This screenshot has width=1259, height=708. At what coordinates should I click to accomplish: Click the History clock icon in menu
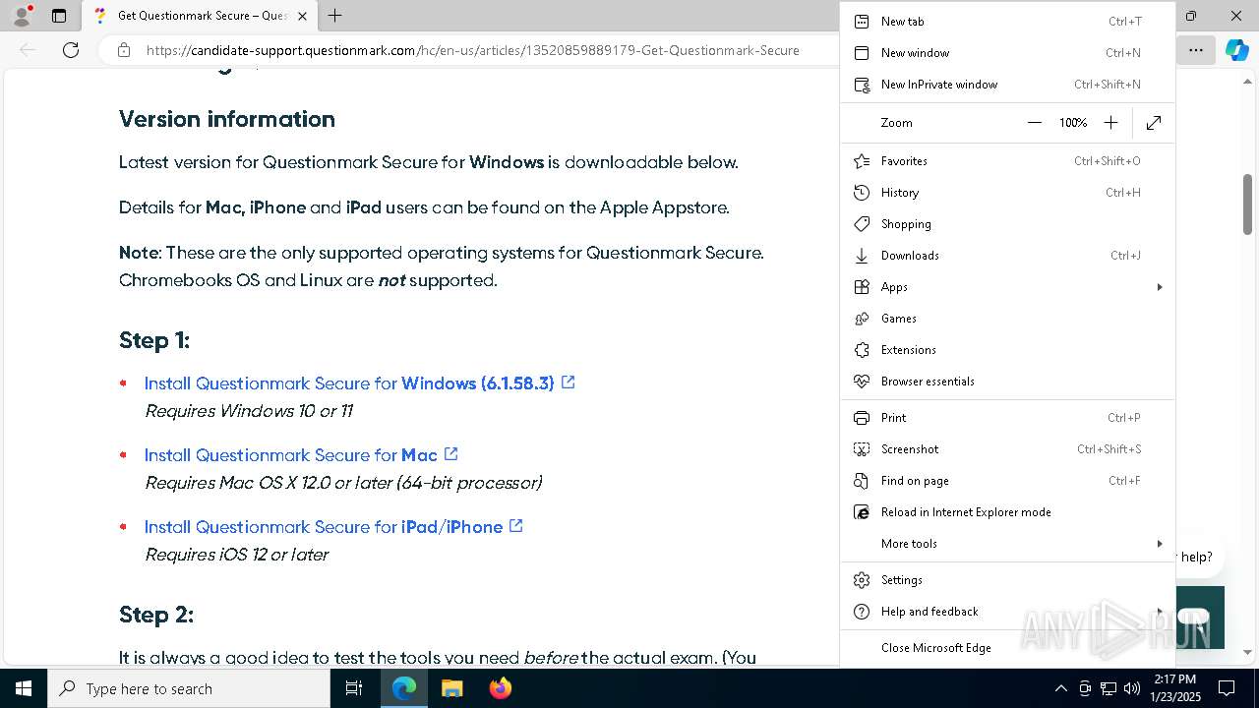click(862, 193)
